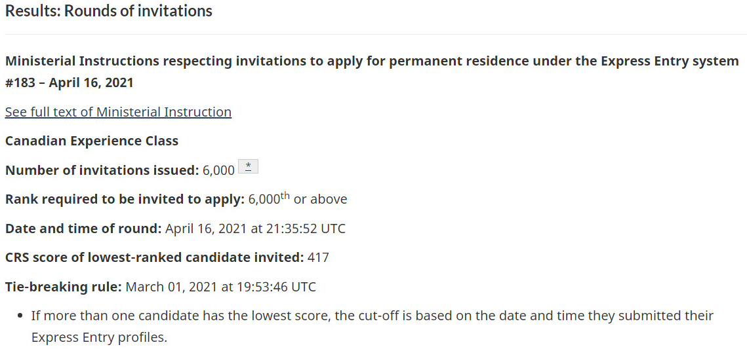Viewport: 747px width, 349px height.
Task: Click the 6,000 invitations issued value
Action: [218, 170]
